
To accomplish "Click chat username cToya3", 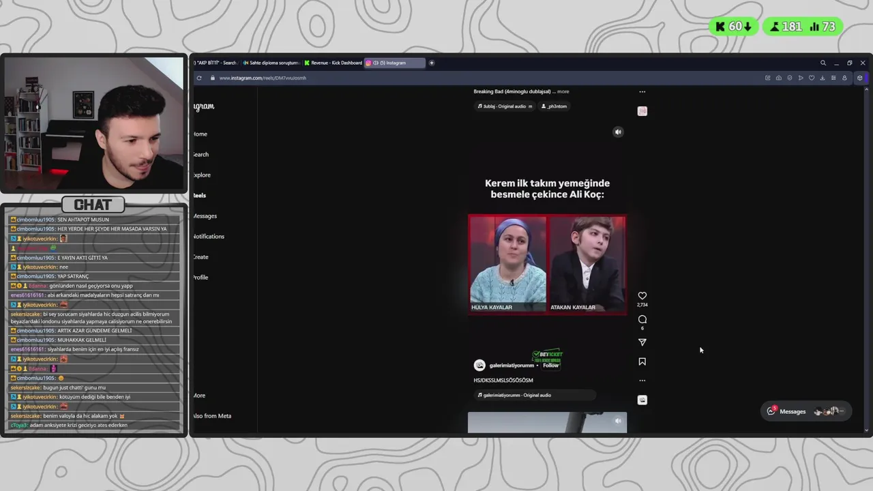I will coord(19,425).
